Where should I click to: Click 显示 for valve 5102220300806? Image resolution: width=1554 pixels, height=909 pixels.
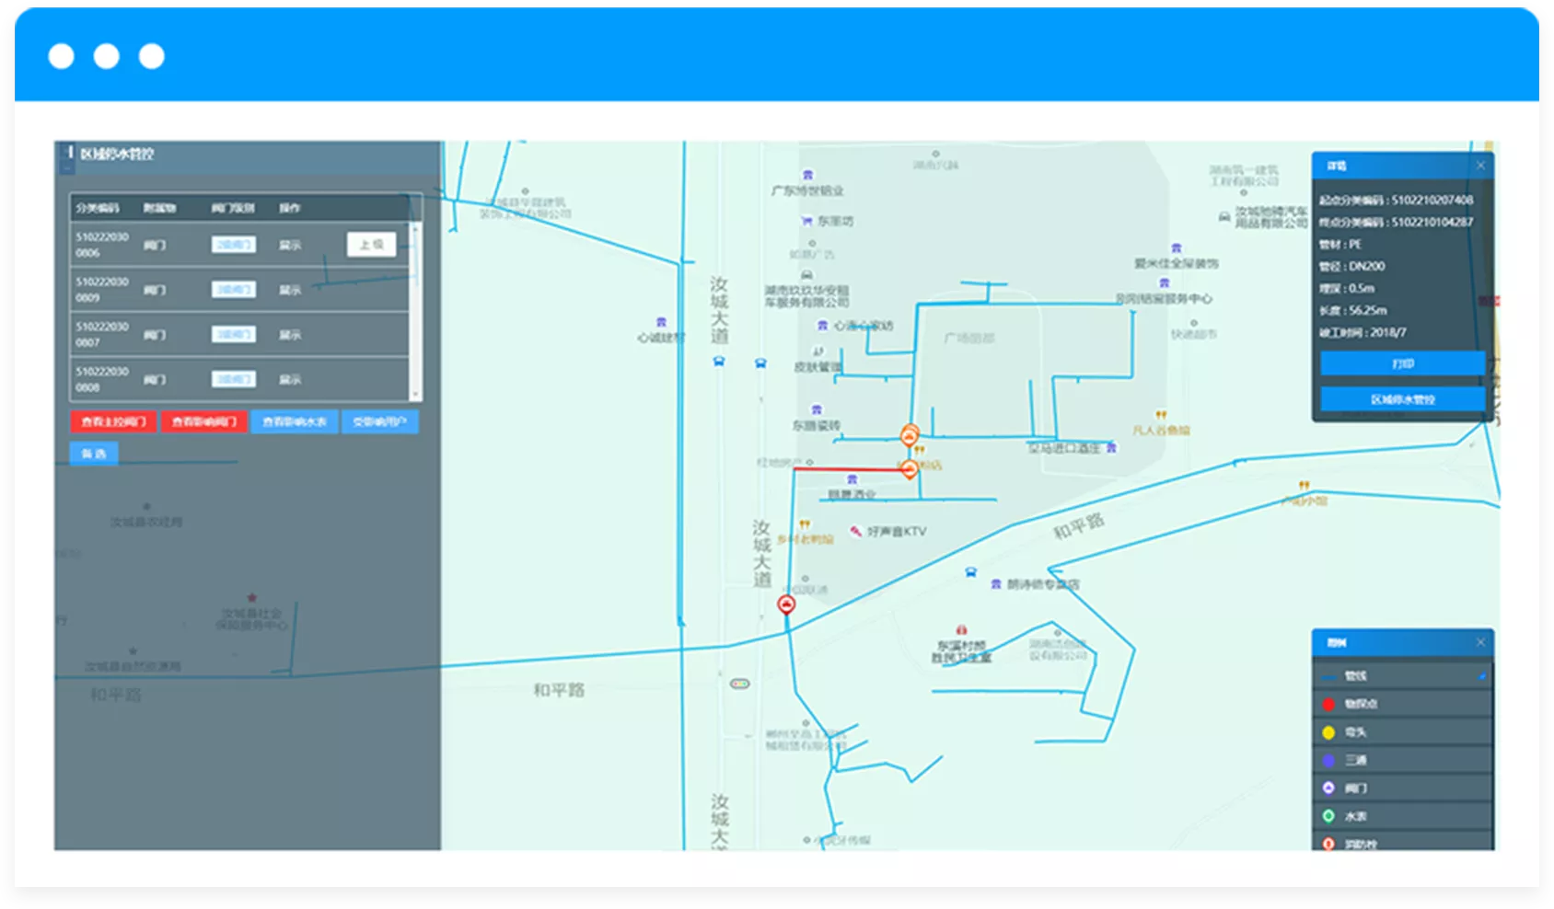pos(290,245)
